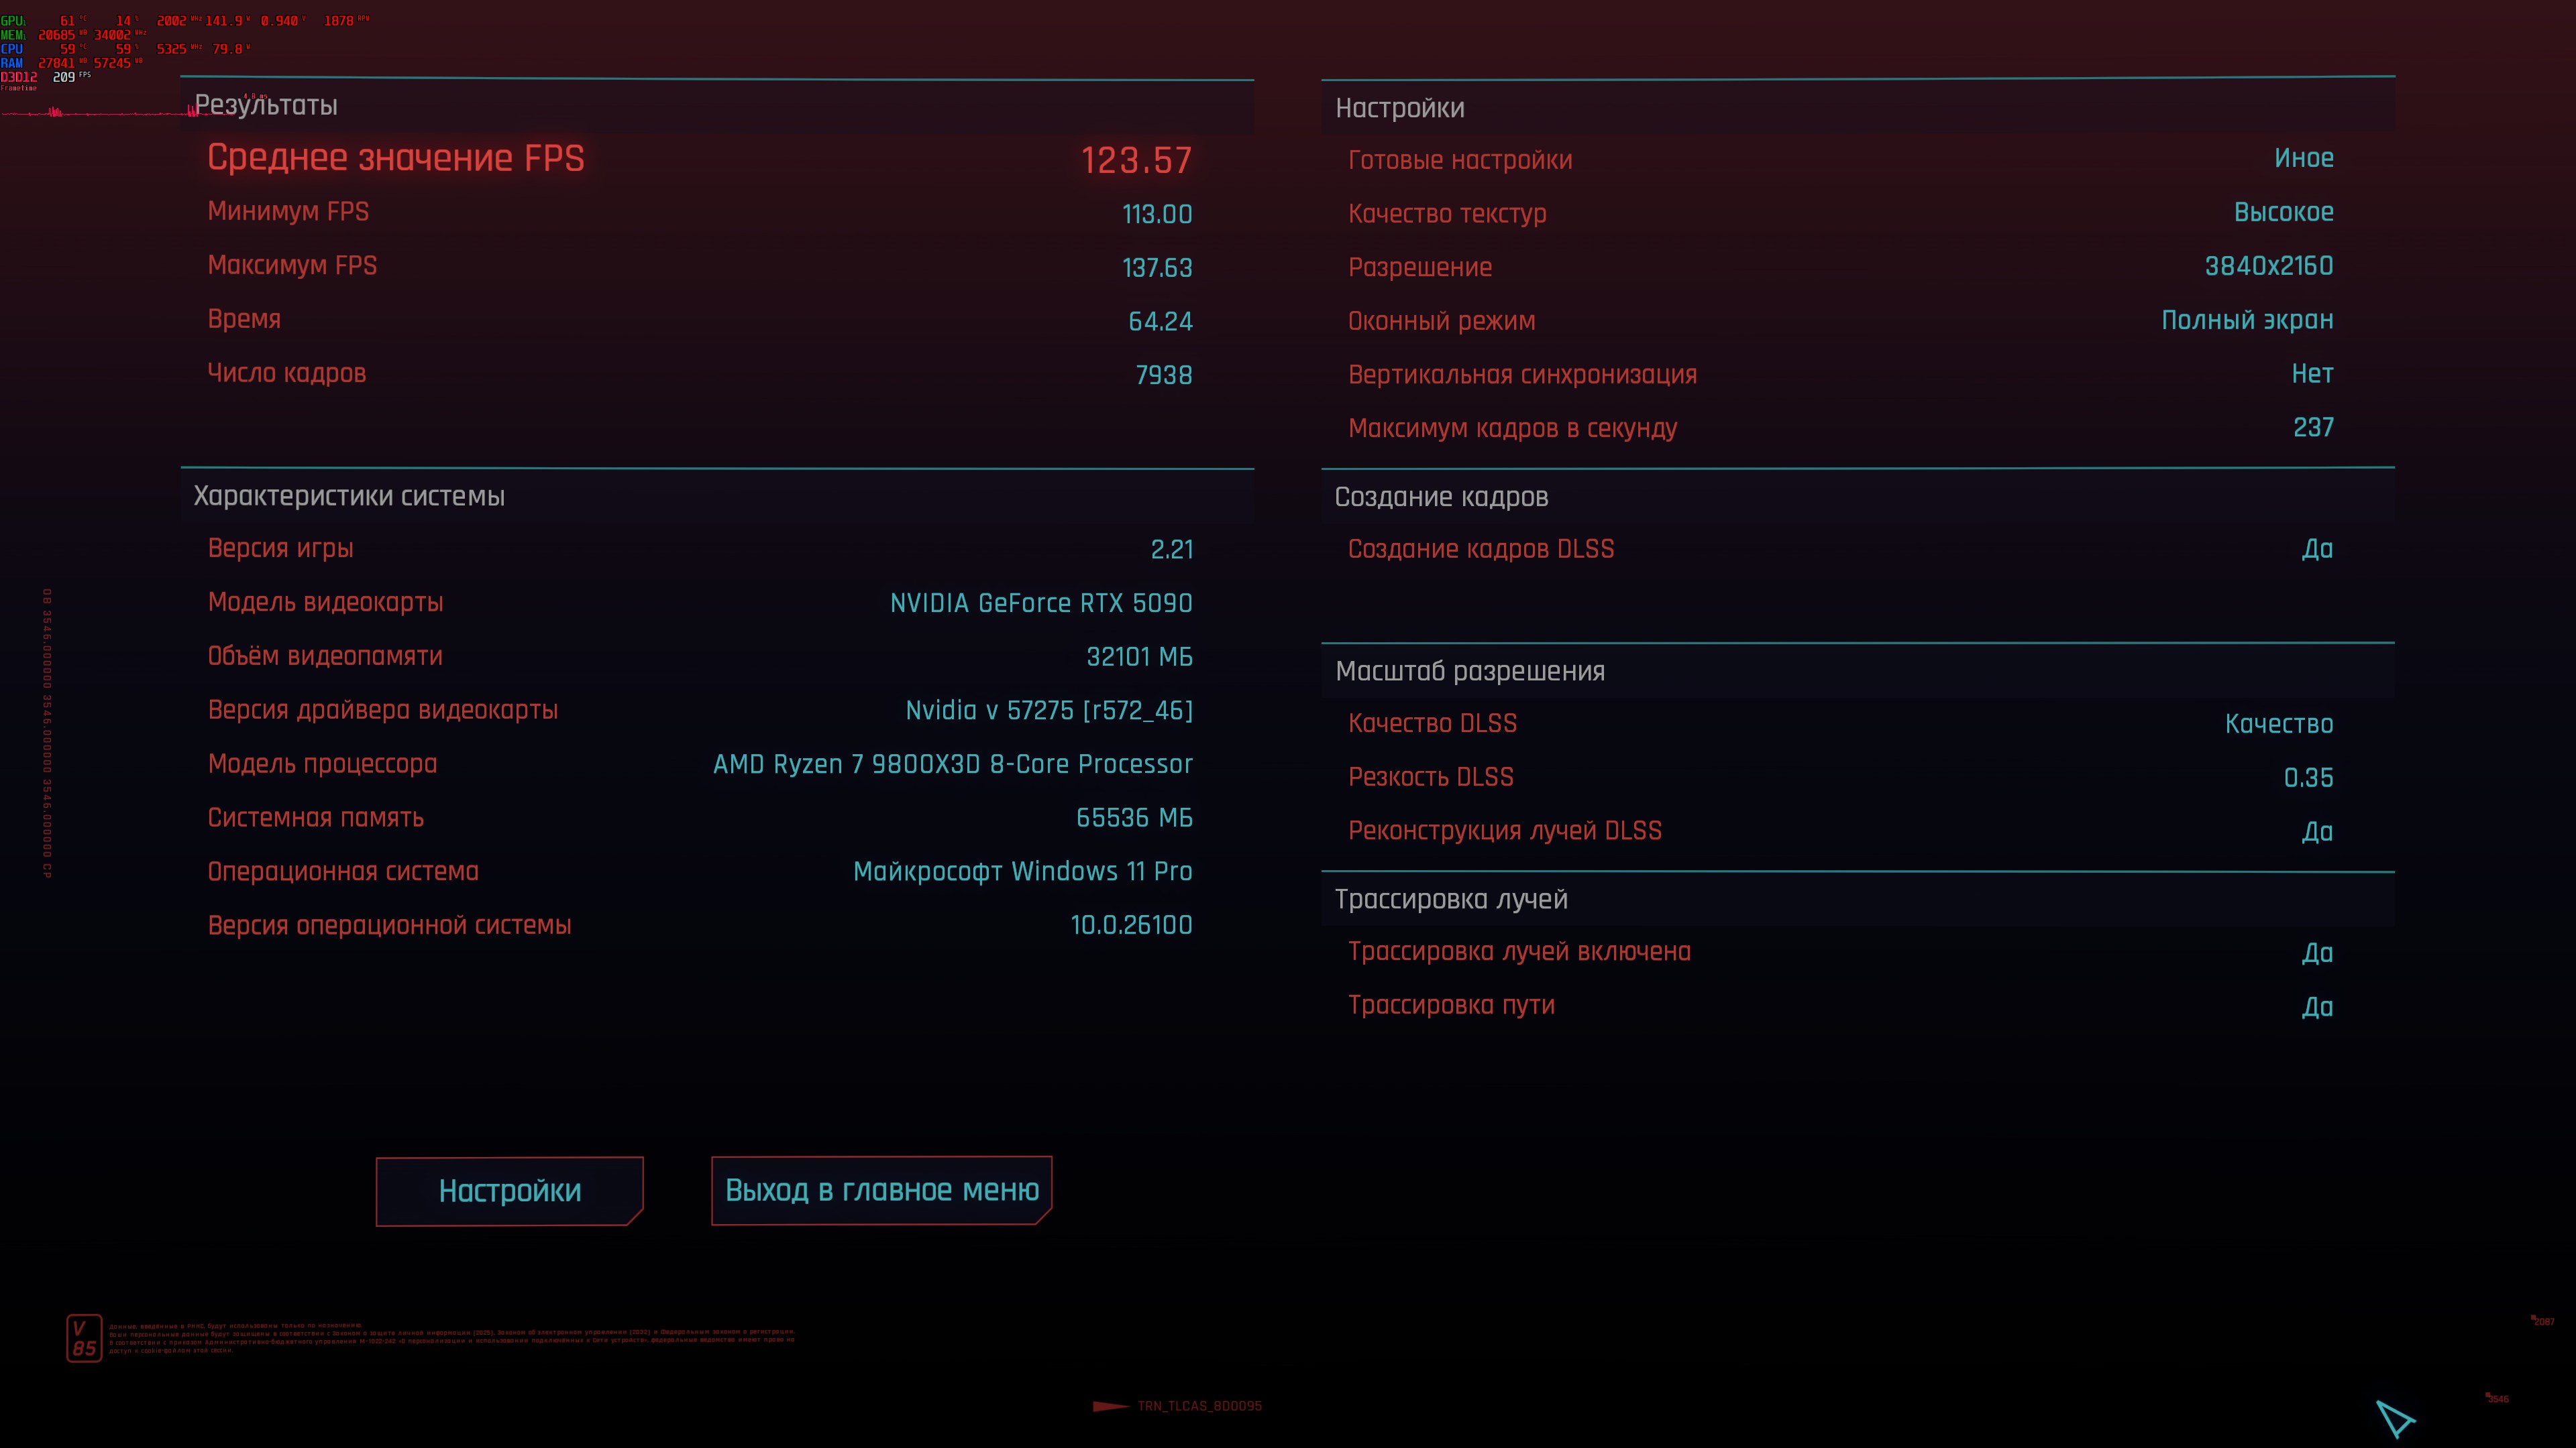Screen dimensions: 2576x1448
Task: Click the Настройки button
Action: 509,1190
